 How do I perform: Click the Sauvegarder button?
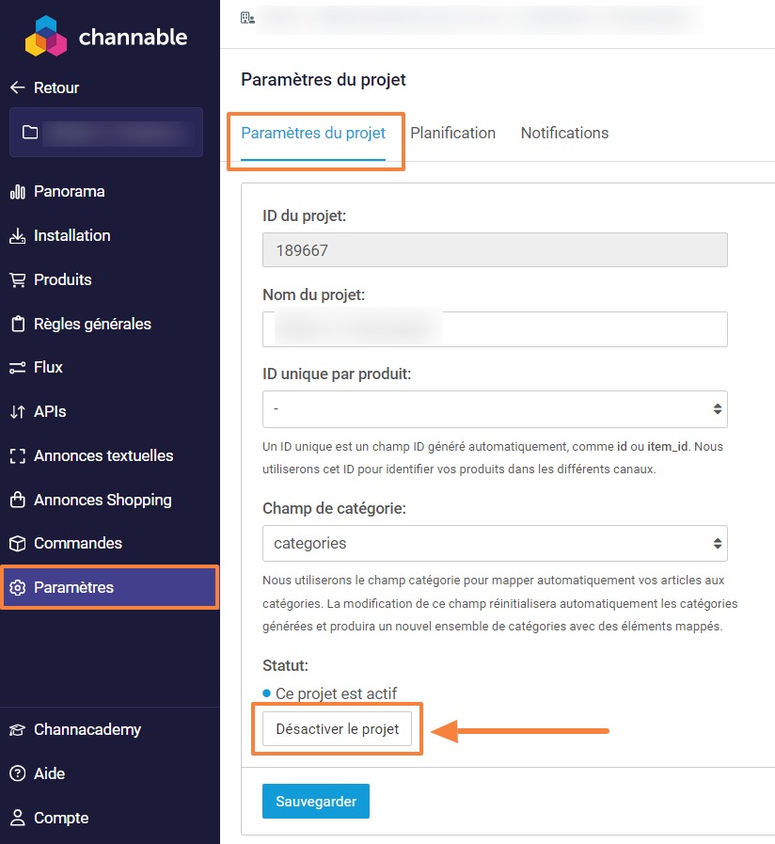316,801
